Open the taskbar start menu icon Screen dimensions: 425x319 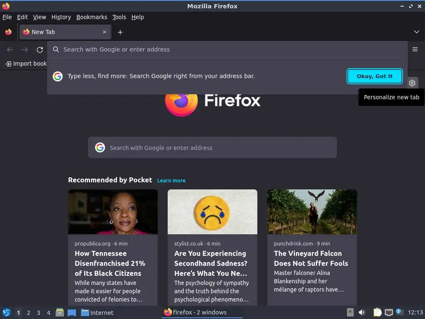pos(7,312)
